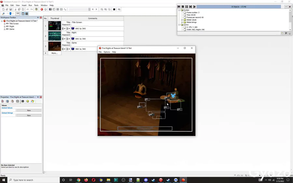Viewport: 293px width, 183px height.
Task: Expand the Global values folder in debugger
Action: click(x=182, y=20)
